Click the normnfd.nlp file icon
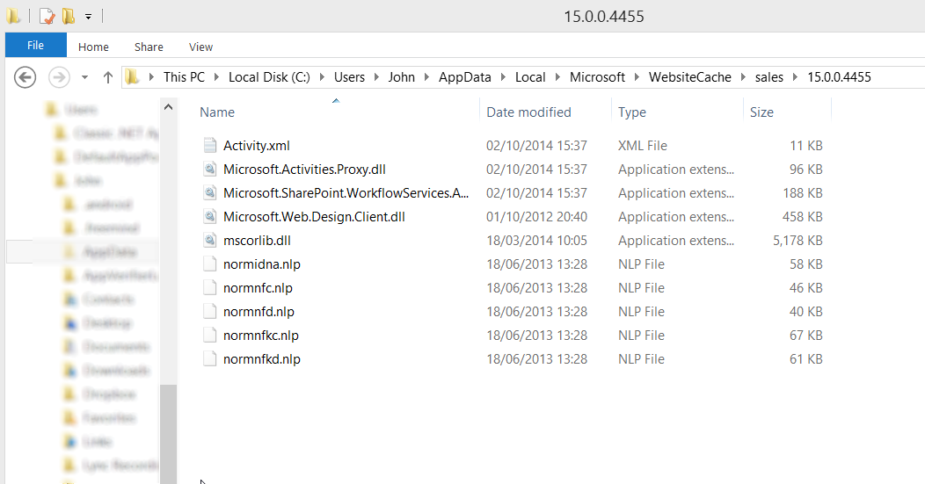Image resolution: width=925 pixels, height=484 pixels. 210,311
